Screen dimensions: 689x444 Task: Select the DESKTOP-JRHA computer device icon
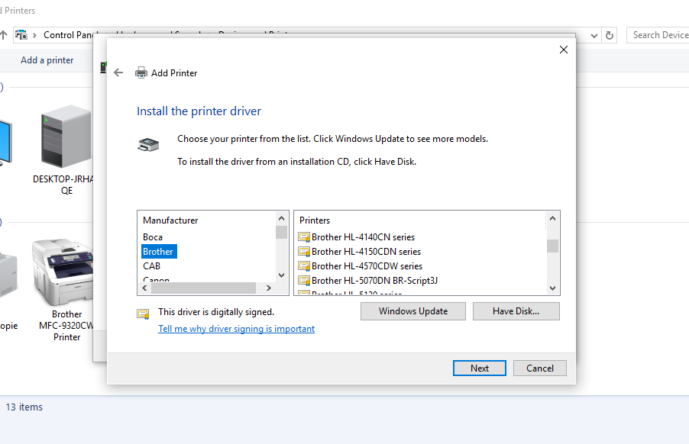[66, 136]
